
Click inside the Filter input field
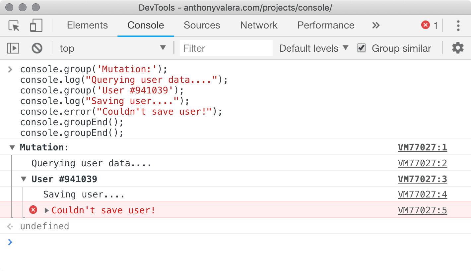pos(226,48)
